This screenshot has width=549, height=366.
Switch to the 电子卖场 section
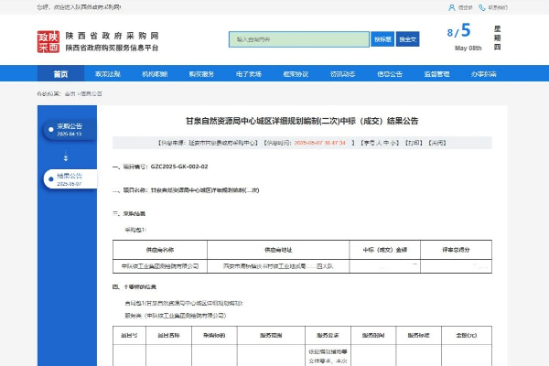249,74
